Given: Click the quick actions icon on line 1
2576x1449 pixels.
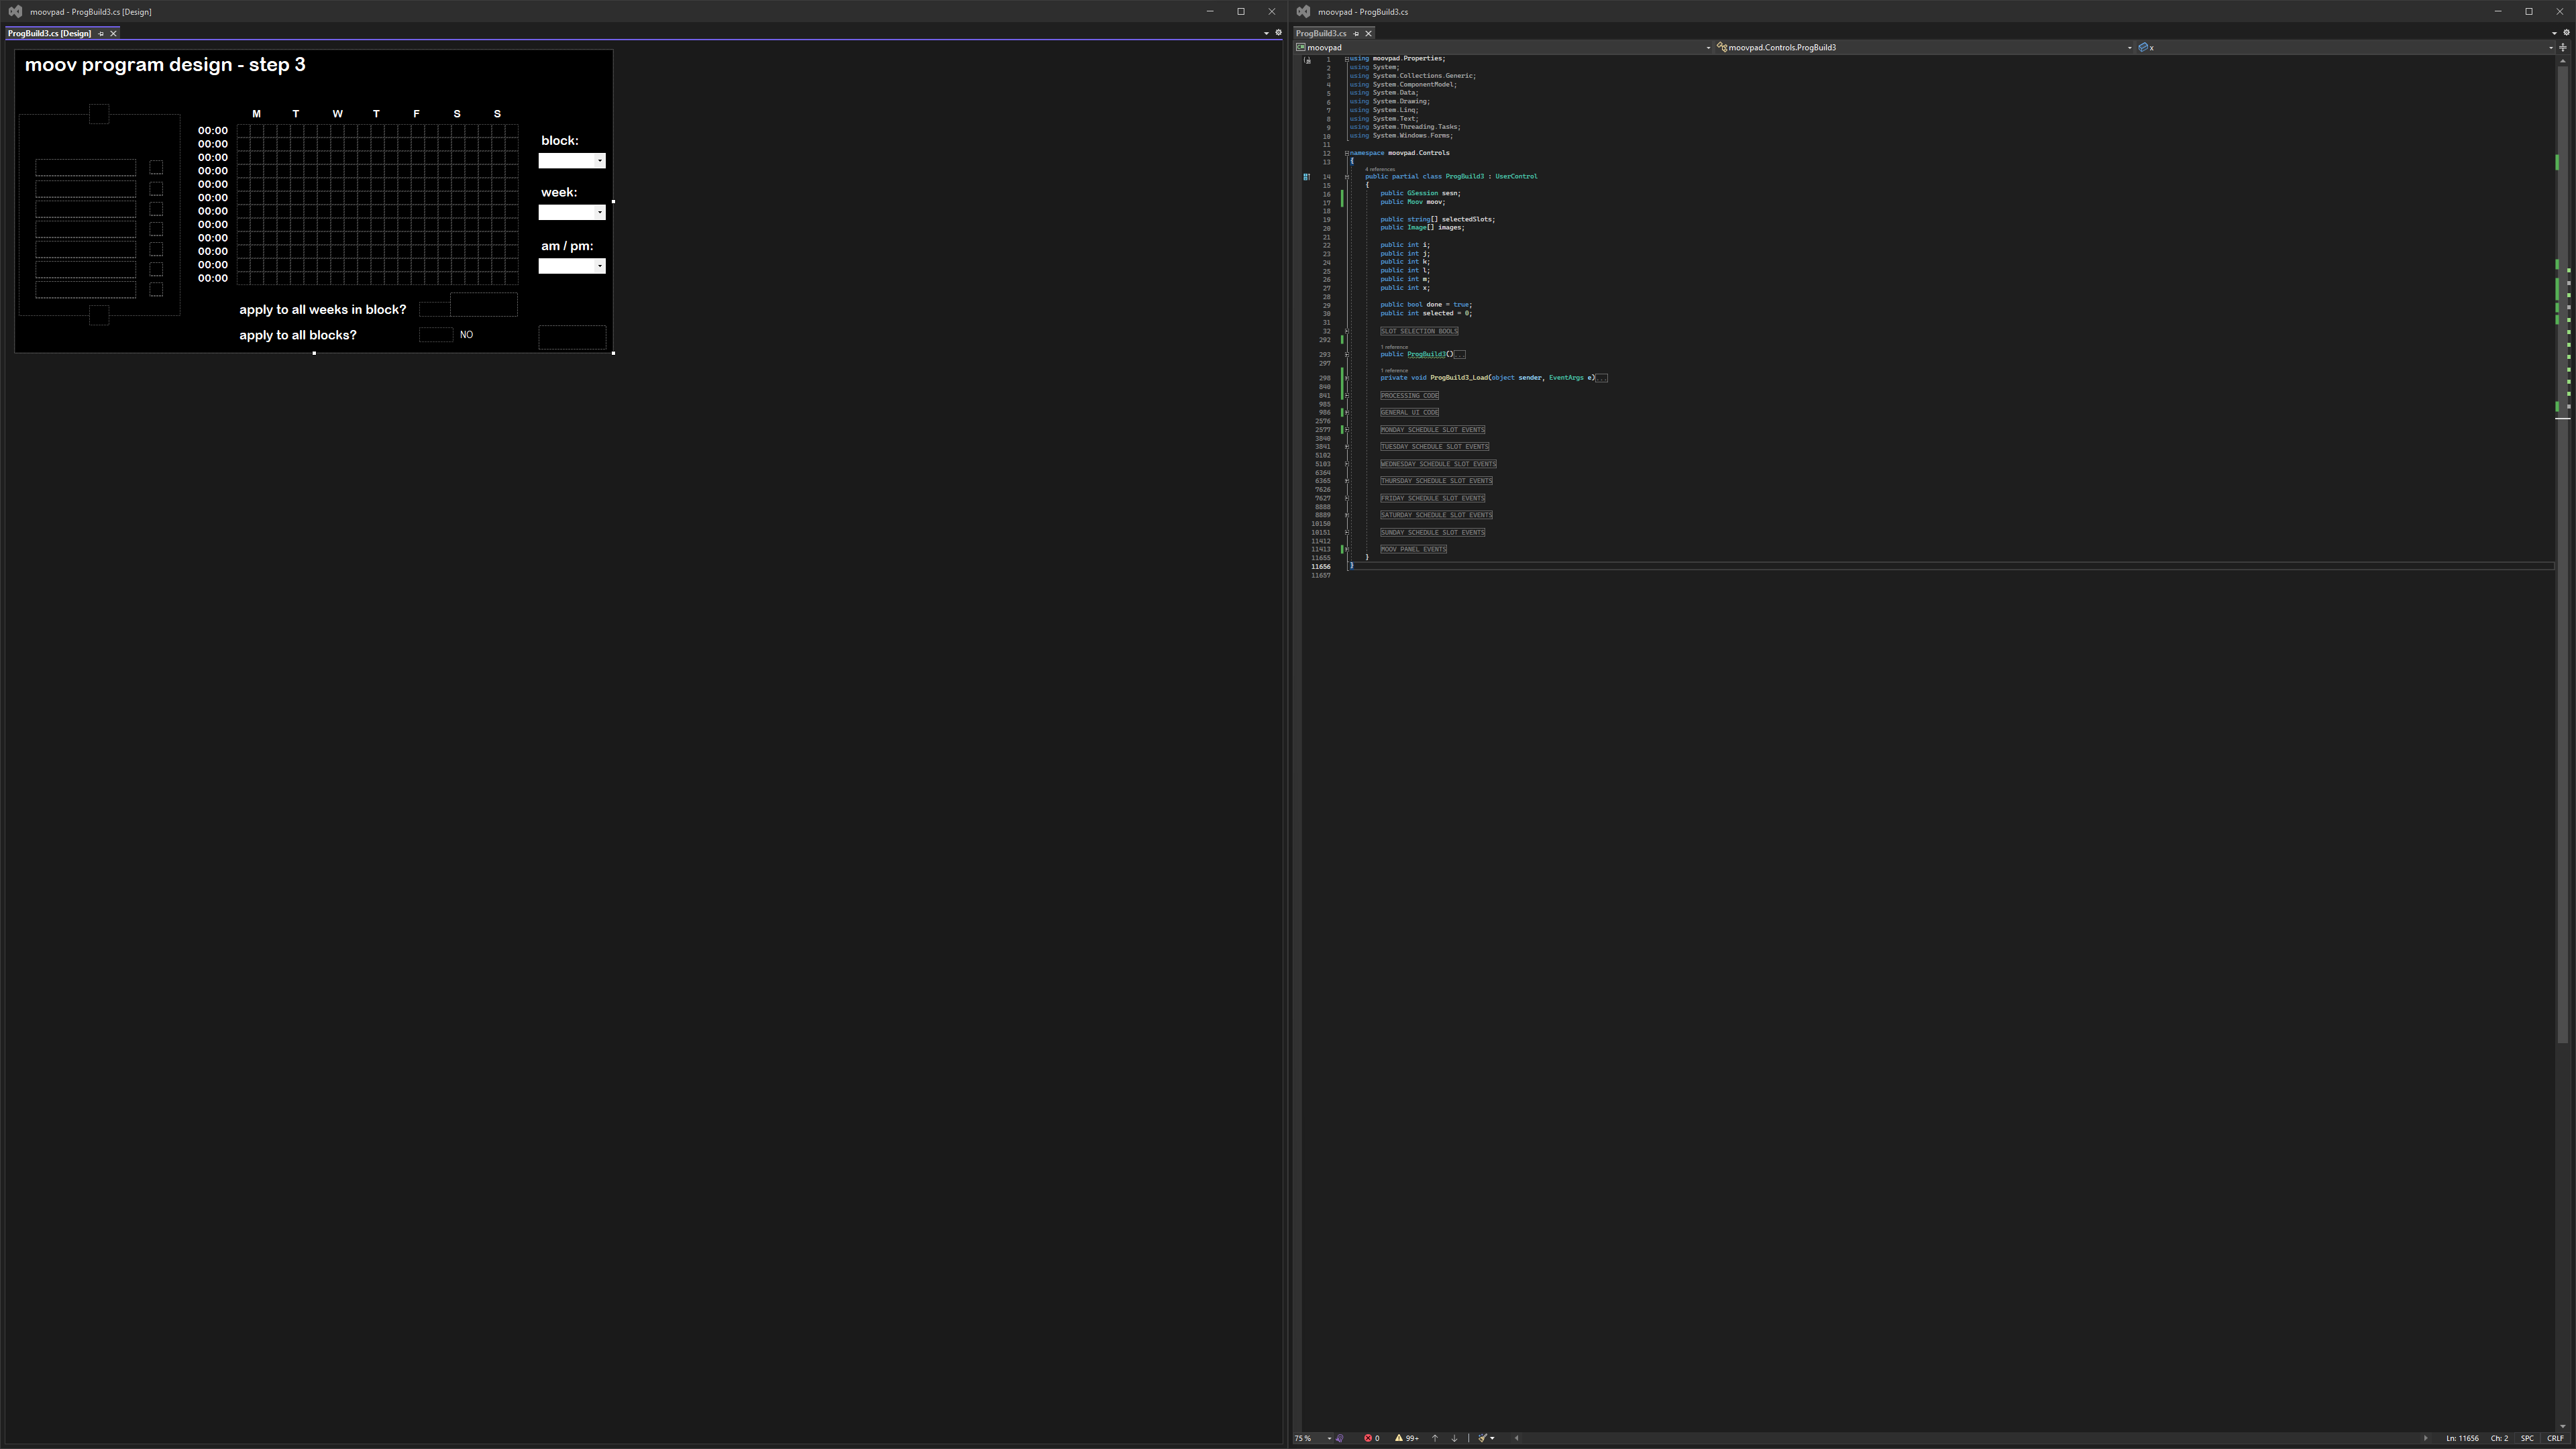Looking at the screenshot, I should pos(1307,60).
